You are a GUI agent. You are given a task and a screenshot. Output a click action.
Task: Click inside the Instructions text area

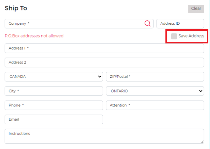coord(104,136)
